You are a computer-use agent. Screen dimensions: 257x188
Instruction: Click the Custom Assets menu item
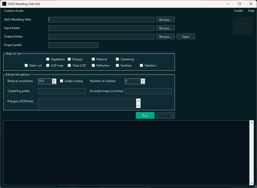(14, 11)
